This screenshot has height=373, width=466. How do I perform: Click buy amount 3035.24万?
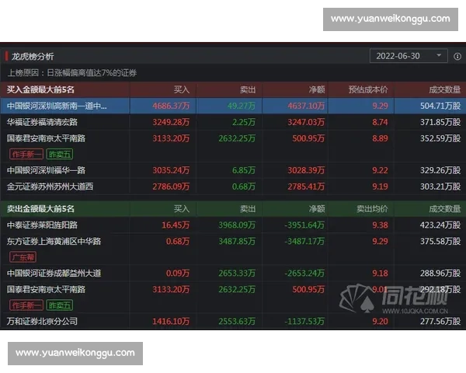coord(171,170)
